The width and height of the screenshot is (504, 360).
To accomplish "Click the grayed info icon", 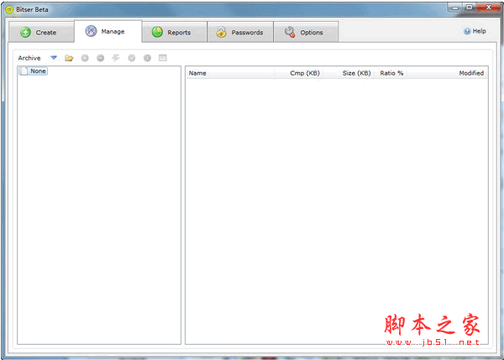I will (147, 58).
